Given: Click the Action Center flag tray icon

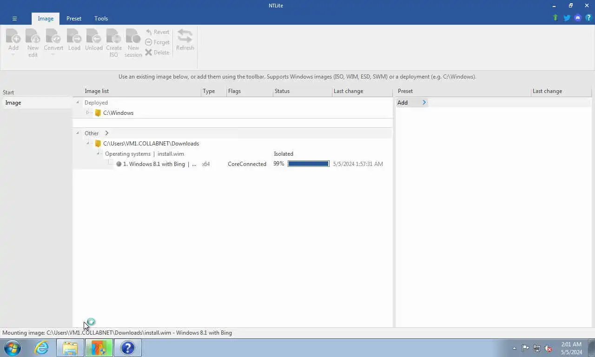Looking at the screenshot, I should [x=525, y=348].
